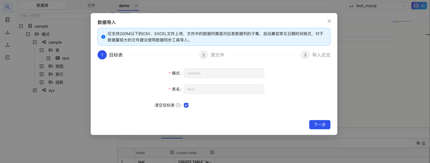Select the demo editor tab
This screenshot has width=430, height=163.
(124, 6)
